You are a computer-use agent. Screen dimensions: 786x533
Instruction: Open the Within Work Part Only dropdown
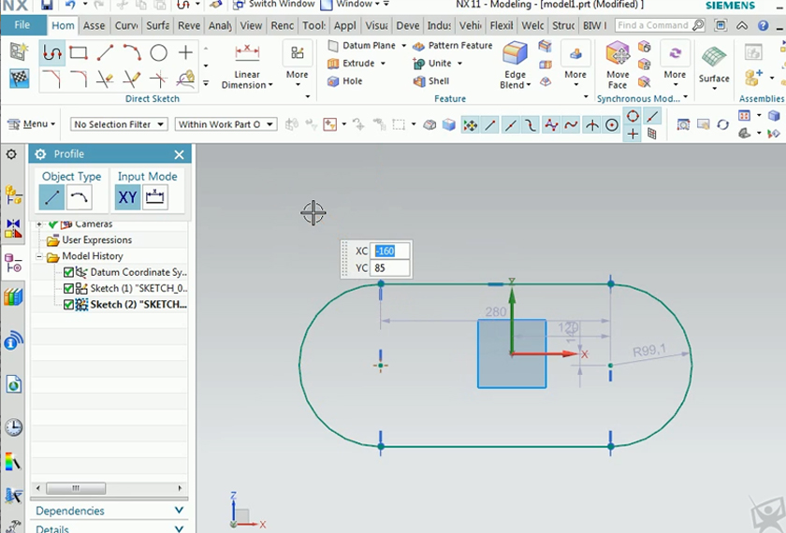click(226, 124)
